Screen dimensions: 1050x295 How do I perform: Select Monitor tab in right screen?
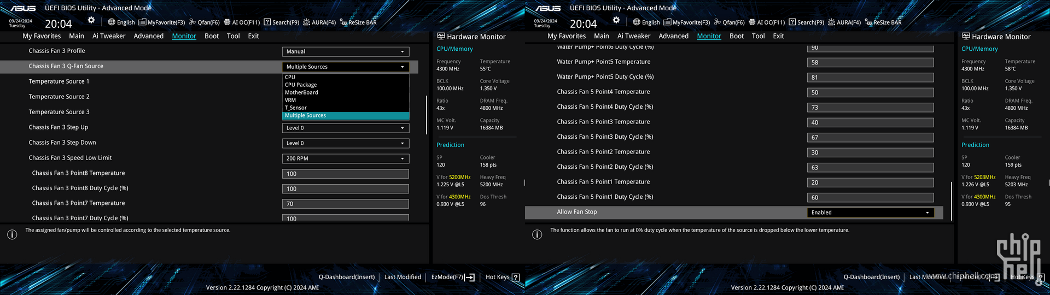tap(709, 36)
